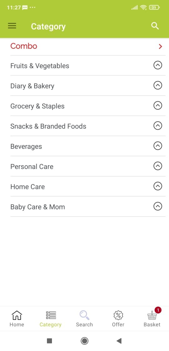Open the Offer tab
The height and width of the screenshot is (351, 169).
pyautogui.click(x=118, y=318)
